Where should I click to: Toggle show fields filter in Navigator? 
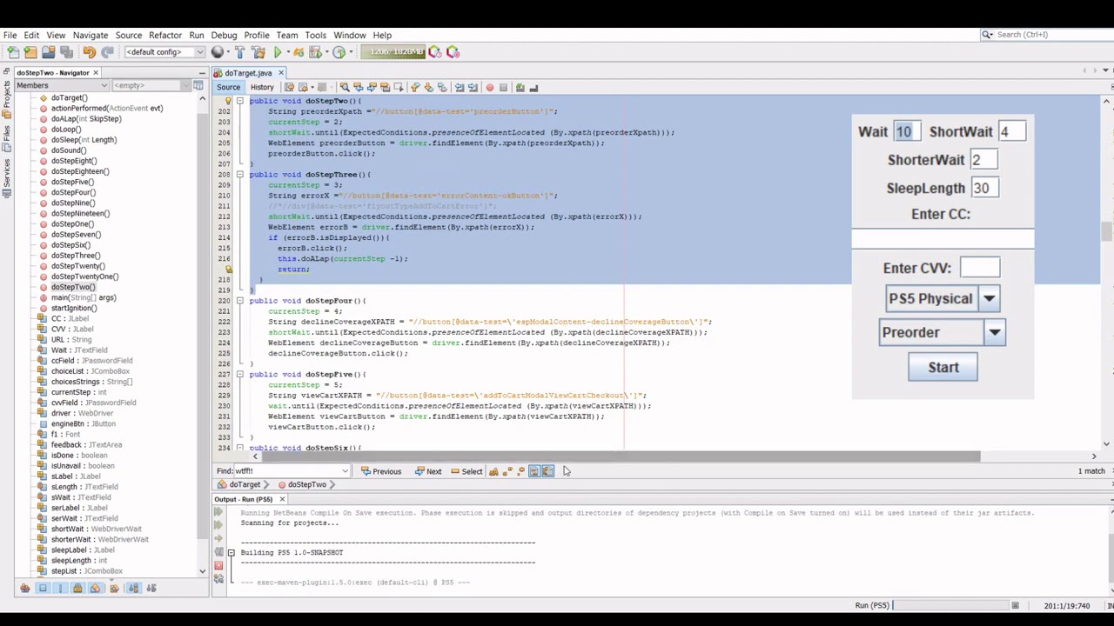coord(43,589)
